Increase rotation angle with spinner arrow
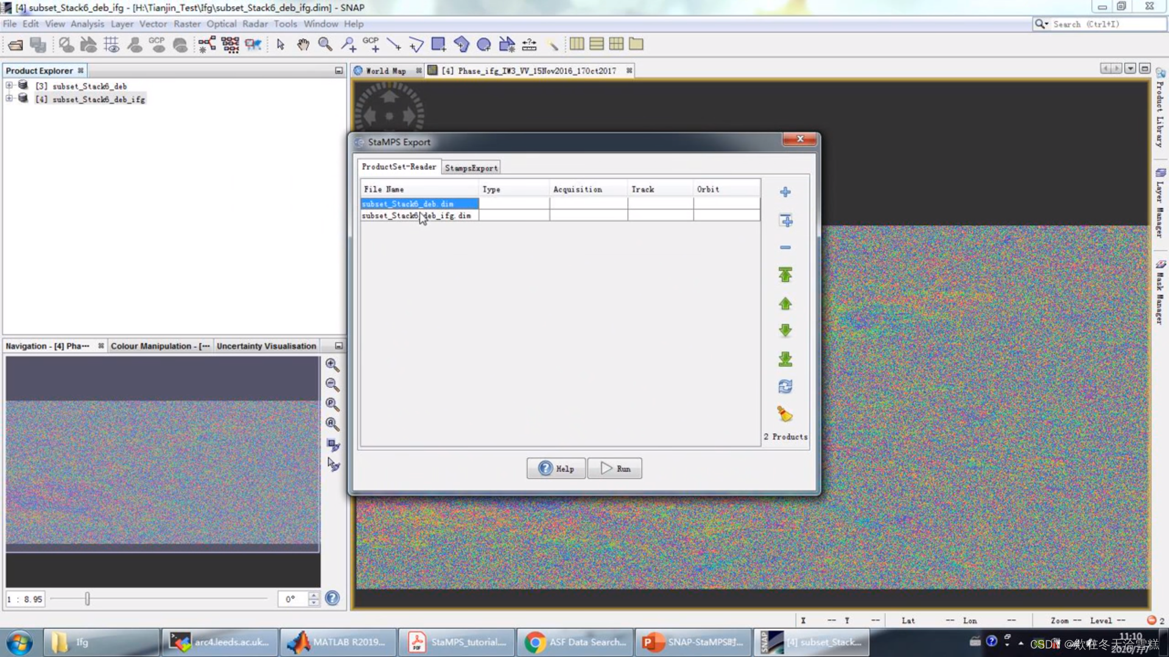The height and width of the screenshot is (657, 1169). pos(314,595)
